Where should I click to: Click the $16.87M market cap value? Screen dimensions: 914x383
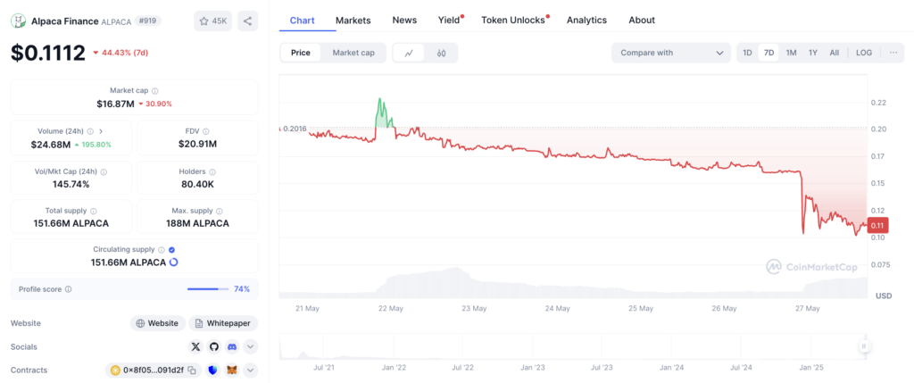pyautogui.click(x=115, y=104)
